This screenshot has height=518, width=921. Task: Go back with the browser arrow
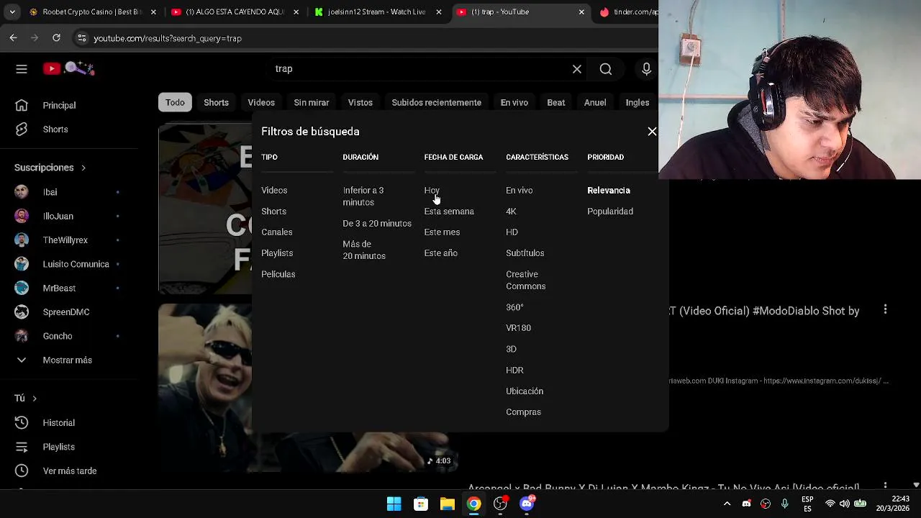click(x=14, y=38)
